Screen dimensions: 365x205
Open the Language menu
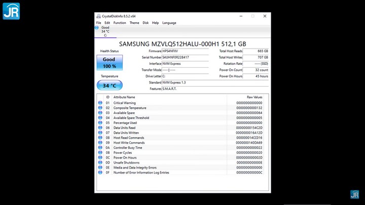tap(169, 23)
